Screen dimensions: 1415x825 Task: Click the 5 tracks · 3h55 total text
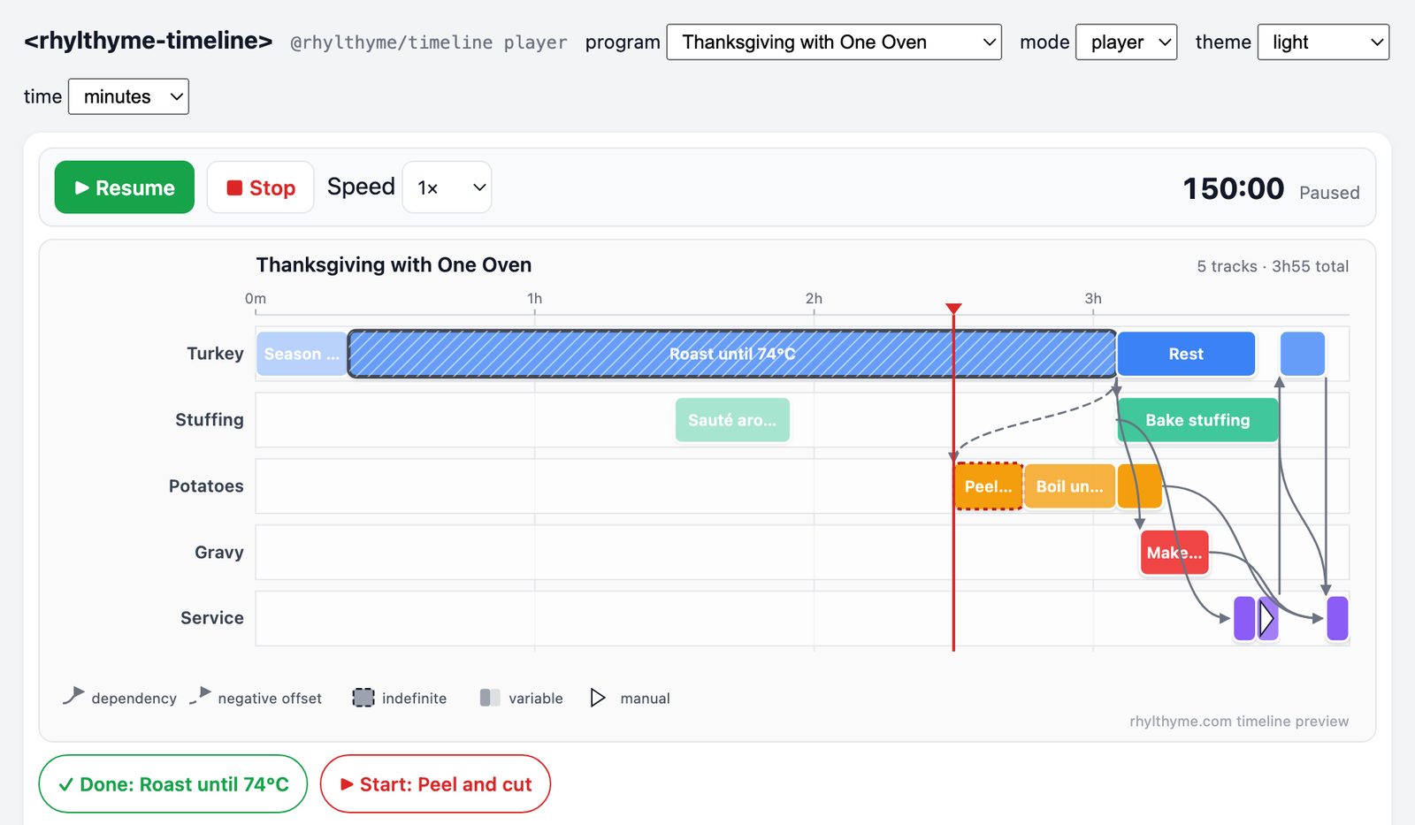(1273, 266)
